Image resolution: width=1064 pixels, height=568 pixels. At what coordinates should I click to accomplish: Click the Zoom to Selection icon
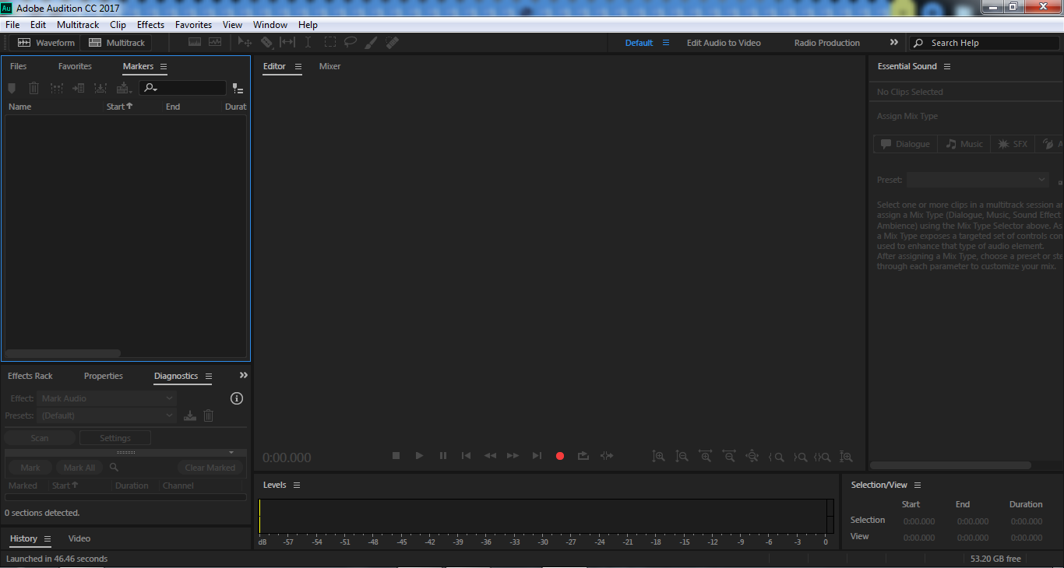[823, 457]
